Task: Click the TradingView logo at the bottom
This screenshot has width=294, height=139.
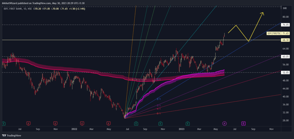Action: click(11, 136)
